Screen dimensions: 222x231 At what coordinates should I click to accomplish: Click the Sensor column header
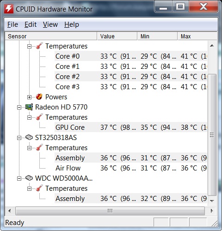[51, 36]
